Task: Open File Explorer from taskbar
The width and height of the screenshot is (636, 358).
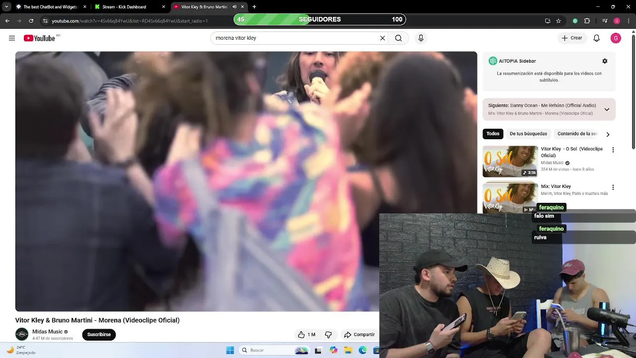Action: 348,350
